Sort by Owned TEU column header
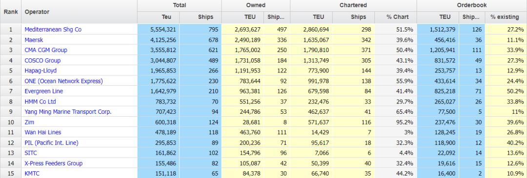This screenshot has height=178, width=527. pyautogui.click(x=243, y=18)
